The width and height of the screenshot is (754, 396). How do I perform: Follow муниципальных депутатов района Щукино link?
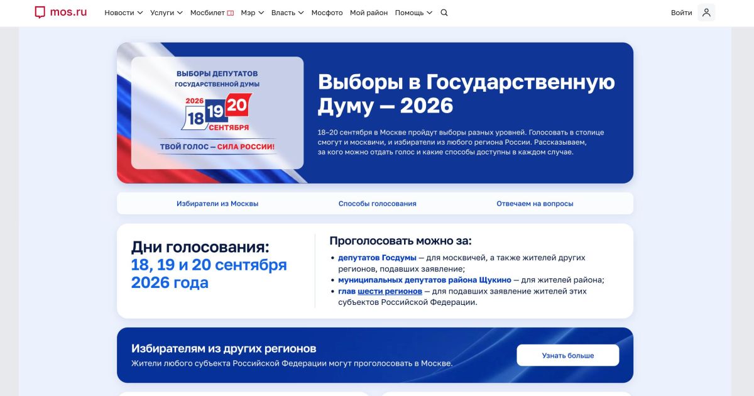(x=425, y=280)
